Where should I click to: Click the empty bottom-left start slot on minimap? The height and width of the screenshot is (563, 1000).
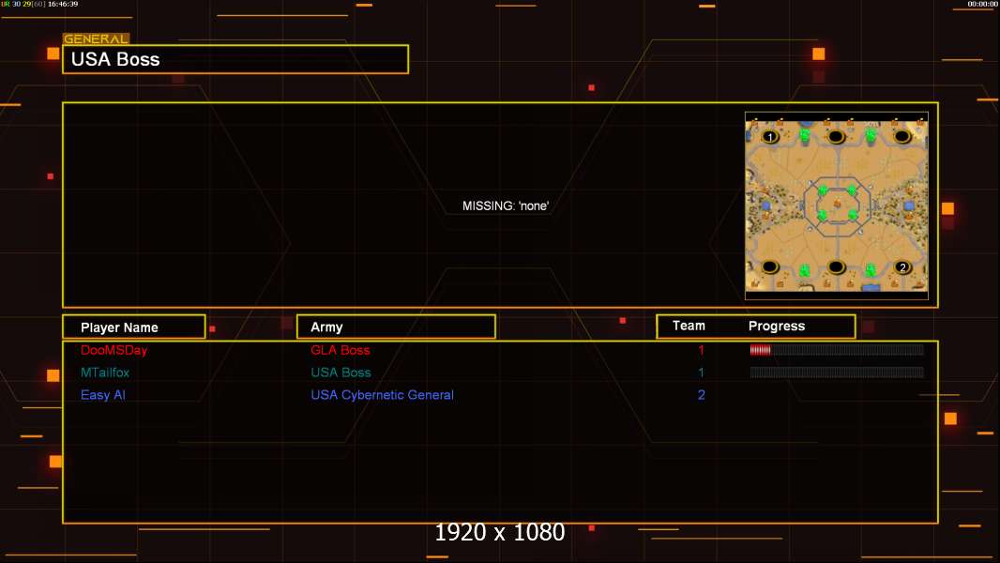(770, 267)
